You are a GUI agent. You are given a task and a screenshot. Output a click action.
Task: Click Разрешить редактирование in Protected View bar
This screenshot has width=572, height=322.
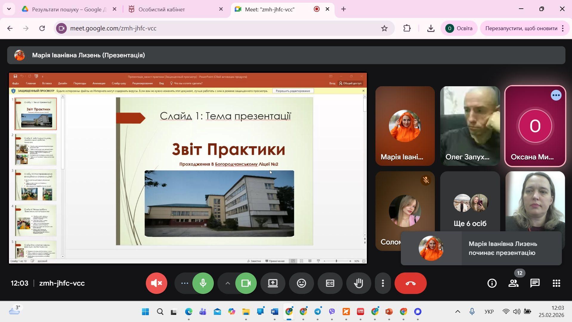(x=293, y=91)
